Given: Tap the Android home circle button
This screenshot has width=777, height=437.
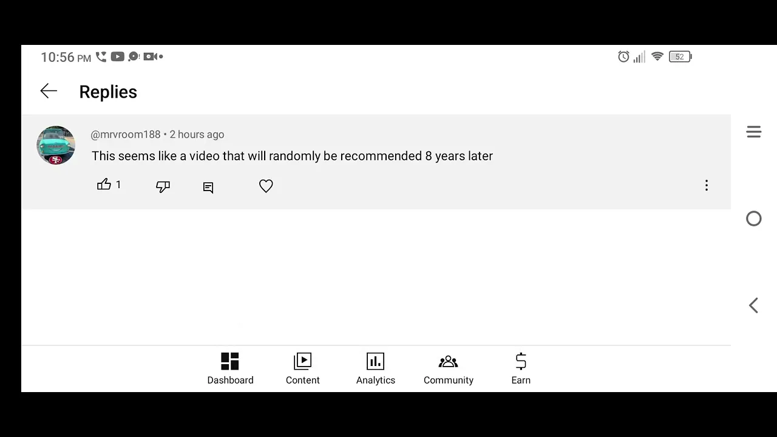Looking at the screenshot, I should (753, 218).
